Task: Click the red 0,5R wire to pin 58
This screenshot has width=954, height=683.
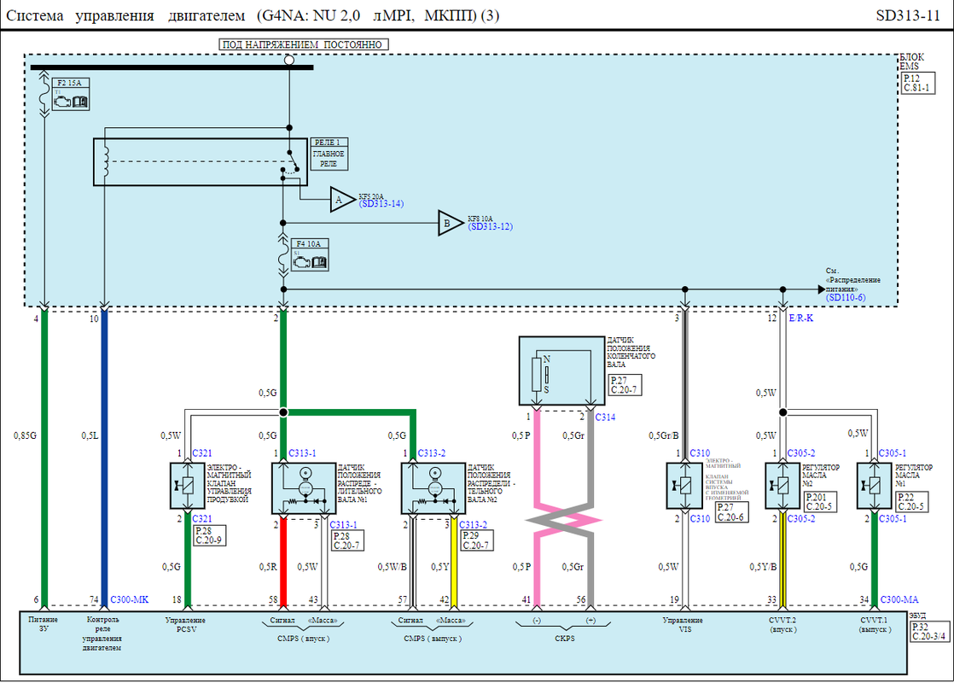Action: [x=283, y=561]
